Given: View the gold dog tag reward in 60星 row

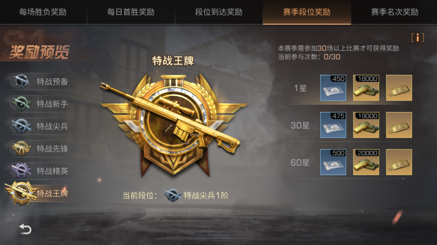Looking at the screenshot, I should pyautogui.click(x=399, y=162).
